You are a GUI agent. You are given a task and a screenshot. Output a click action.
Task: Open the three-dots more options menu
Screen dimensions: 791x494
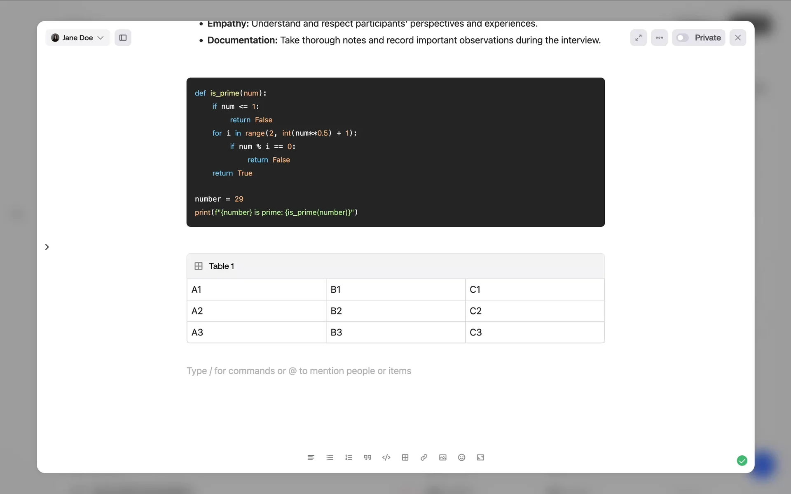(659, 38)
